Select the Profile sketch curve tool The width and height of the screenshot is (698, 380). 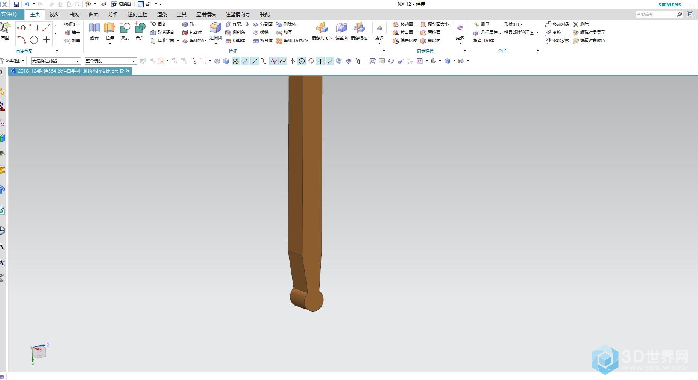pyautogui.click(x=21, y=27)
